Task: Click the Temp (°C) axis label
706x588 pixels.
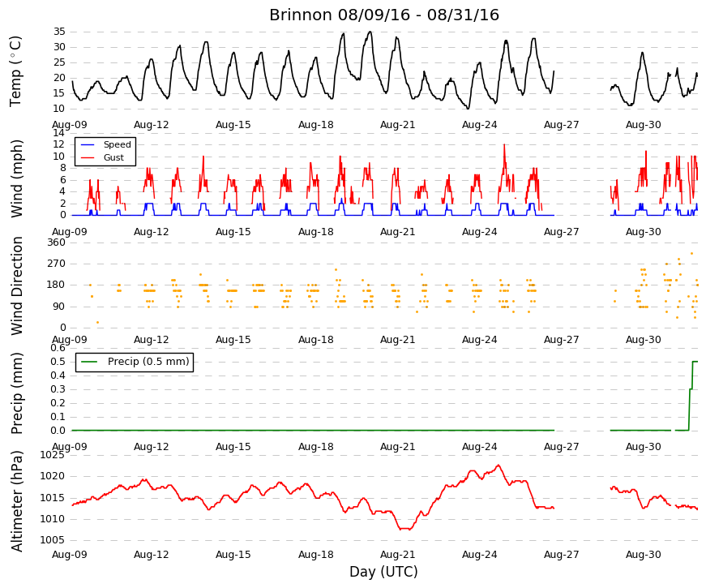Action: coord(15,71)
